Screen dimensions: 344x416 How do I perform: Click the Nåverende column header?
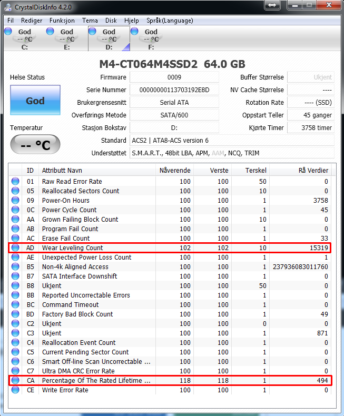175,170
